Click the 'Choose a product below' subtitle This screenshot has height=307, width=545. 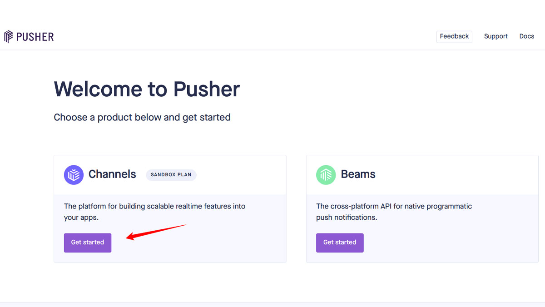[x=142, y=118]
